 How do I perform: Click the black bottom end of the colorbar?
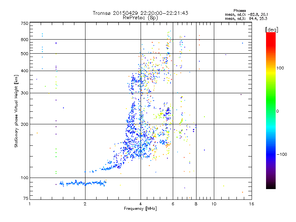(271, 186)
